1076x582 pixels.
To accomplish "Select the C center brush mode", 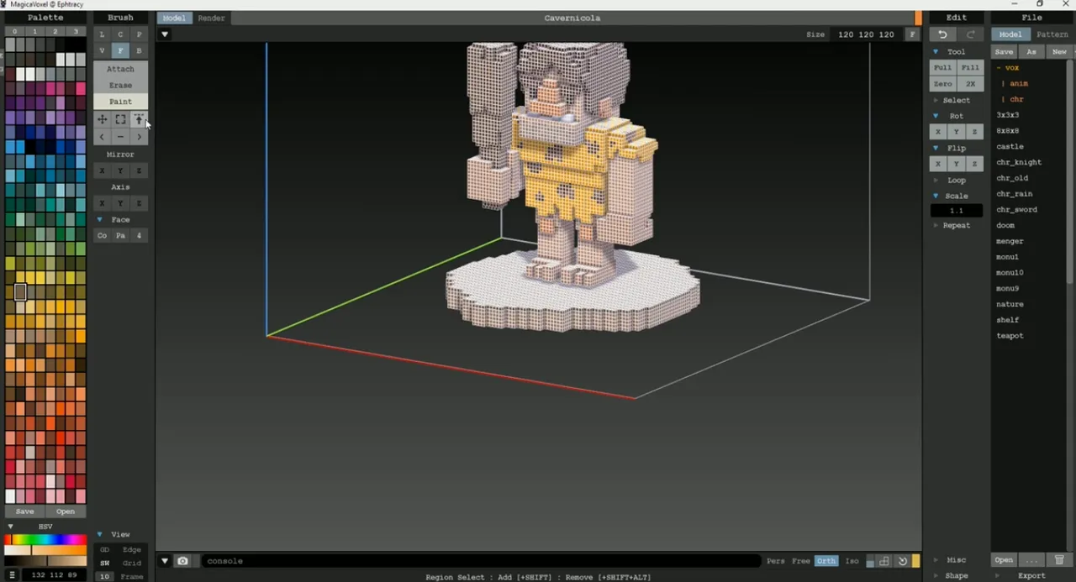I will 120,34.
